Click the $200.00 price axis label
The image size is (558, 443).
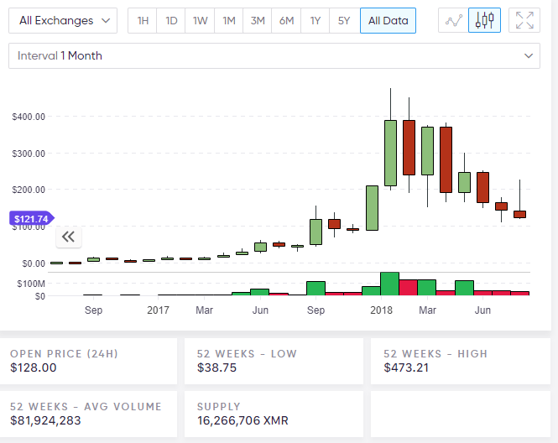[29, 190]
